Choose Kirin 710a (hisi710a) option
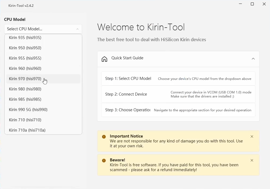This screenshot has width=270, height=189. 43,130
